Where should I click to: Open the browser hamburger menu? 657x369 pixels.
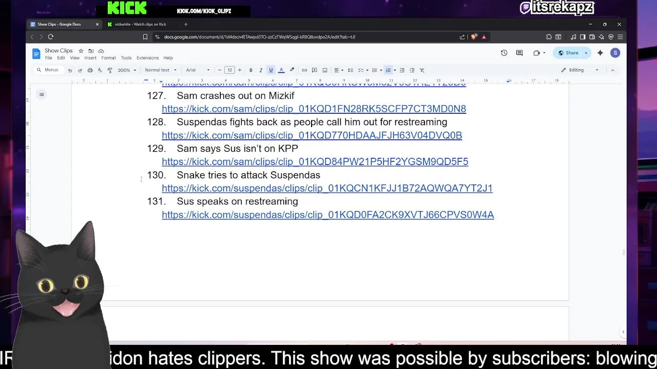[x=620, y=37]
